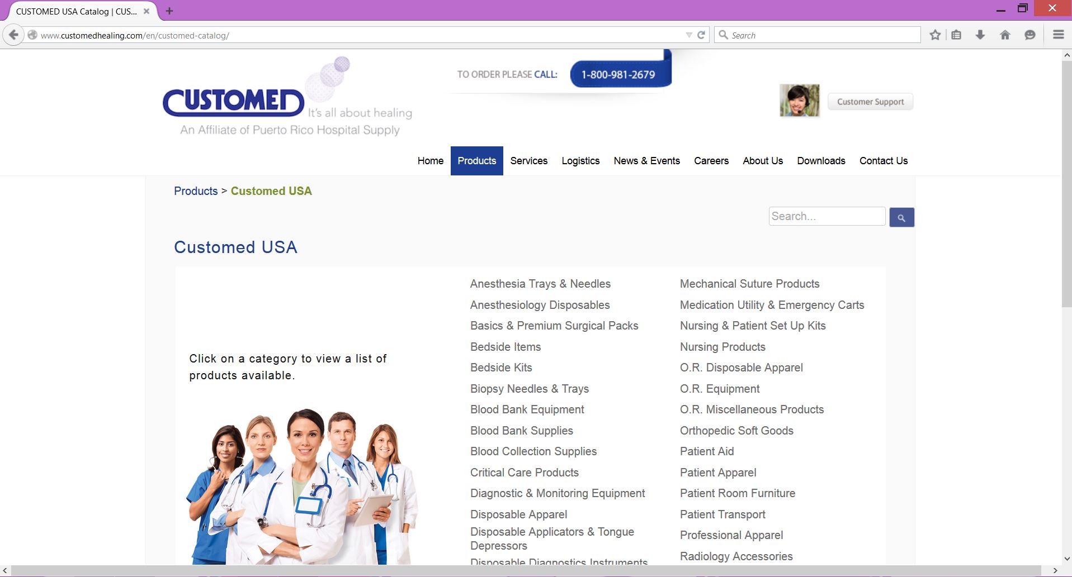Select the Downloads navigation item
Screen dimensions: 1072x577
pos(821,161)
